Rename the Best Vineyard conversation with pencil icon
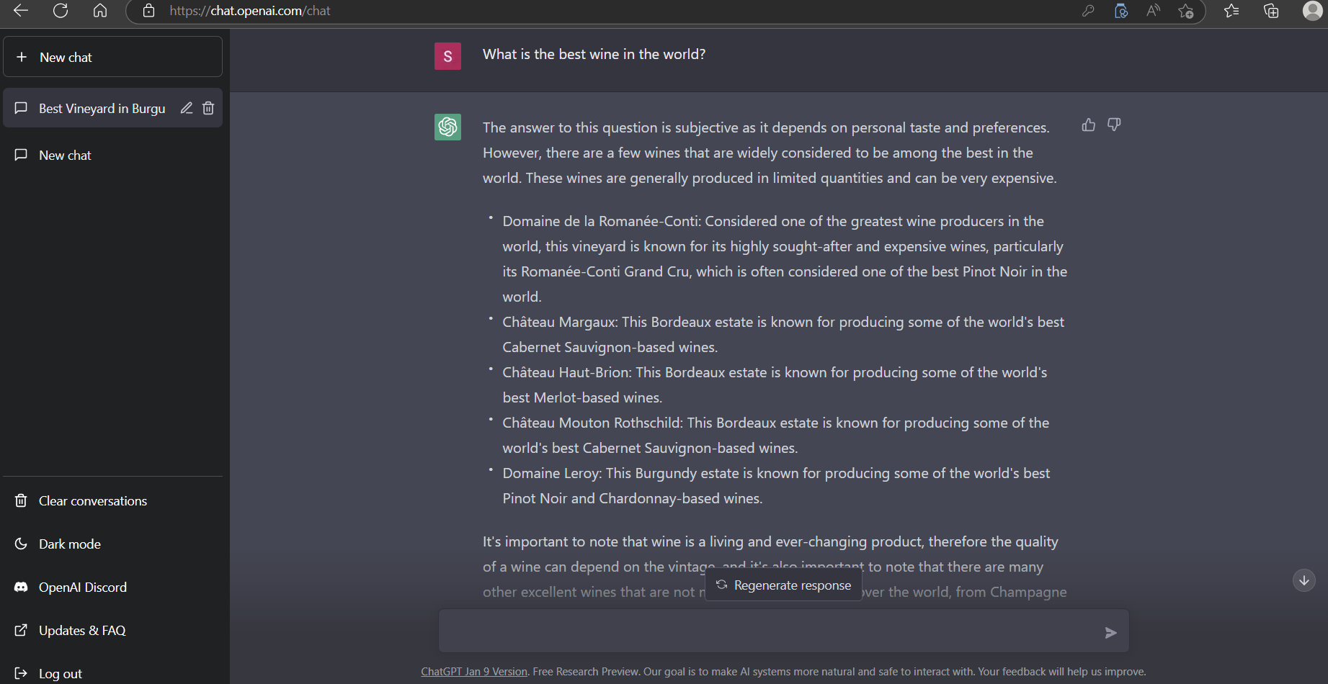This screenshot has width=1328, height=684. pyautogui.click(x=187, y=108)
